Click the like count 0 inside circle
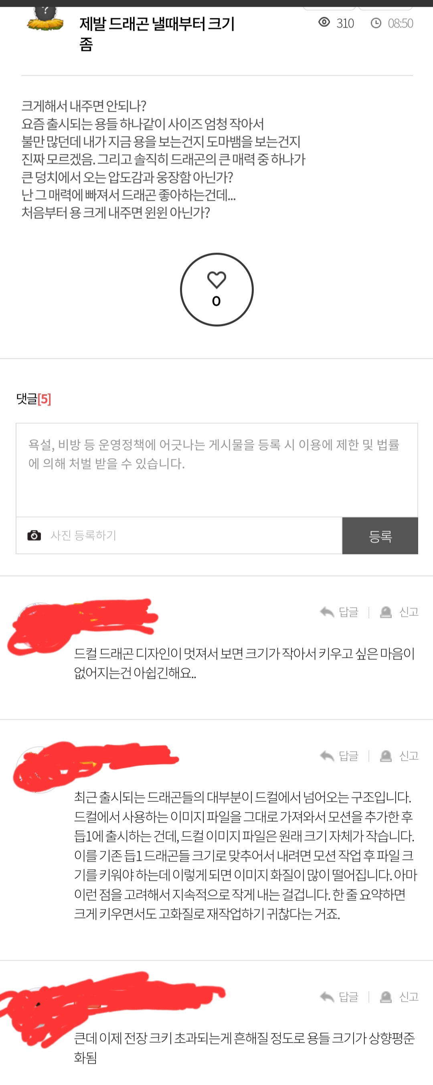The width and height of the screenshot is (433, 1085). (216, 301)
